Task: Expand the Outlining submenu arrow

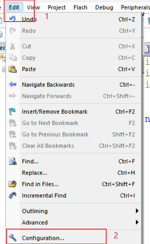Action: point(137,211)
